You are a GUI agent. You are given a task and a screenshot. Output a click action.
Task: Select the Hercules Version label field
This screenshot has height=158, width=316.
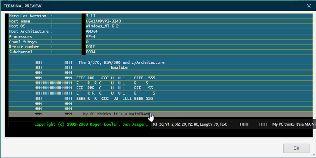click(45, 16)
